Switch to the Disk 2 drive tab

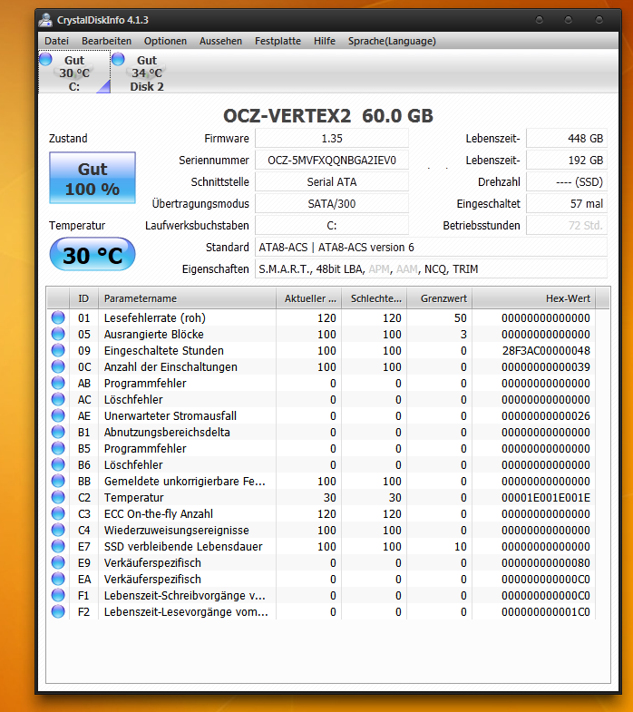147,73
